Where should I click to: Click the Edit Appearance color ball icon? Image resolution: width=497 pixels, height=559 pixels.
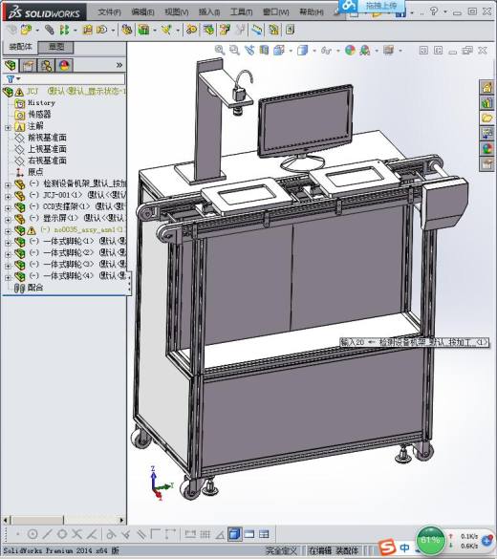350,51
